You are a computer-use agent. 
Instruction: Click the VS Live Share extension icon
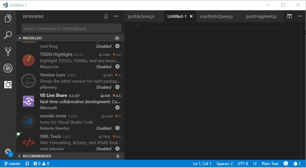click(x=28, y=101)
